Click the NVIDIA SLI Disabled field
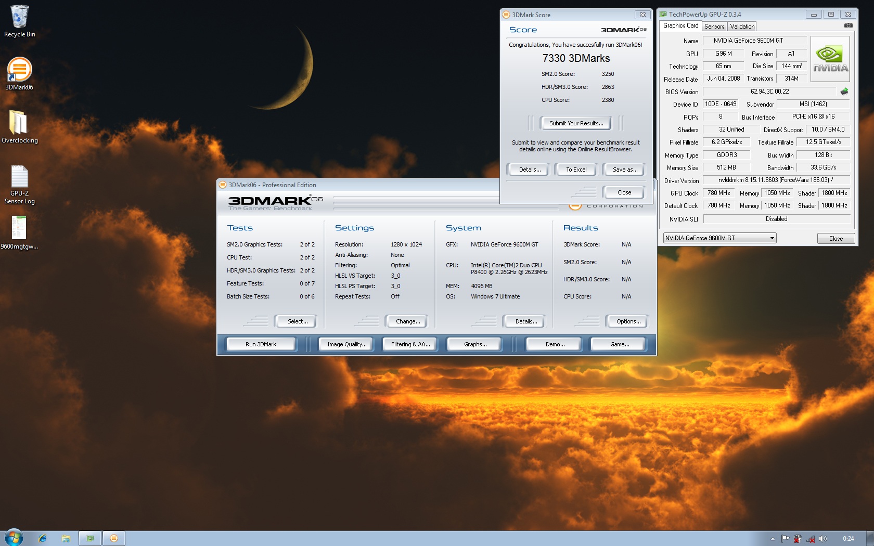 tap(776, 219)
